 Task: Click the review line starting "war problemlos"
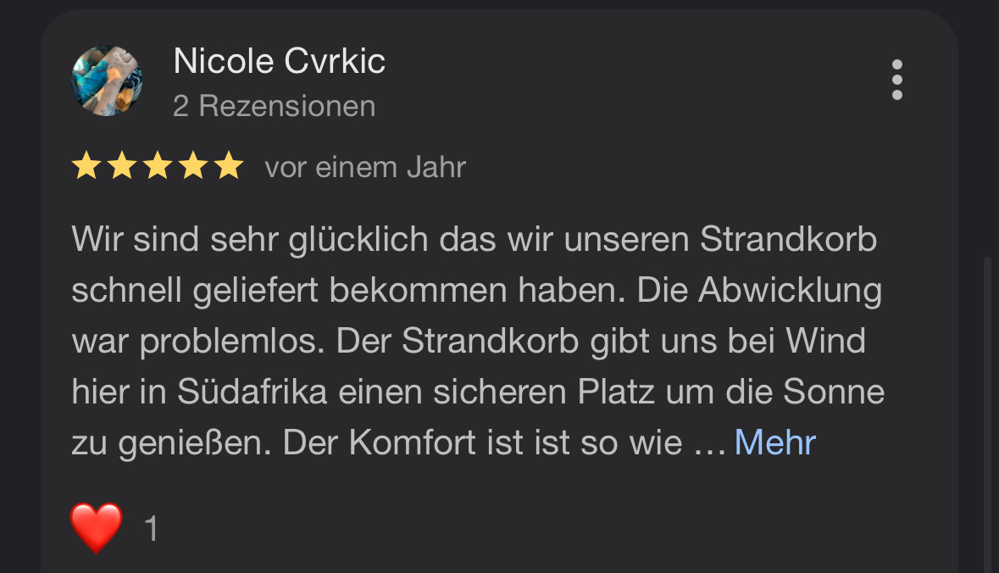click(x=469, y=342)
